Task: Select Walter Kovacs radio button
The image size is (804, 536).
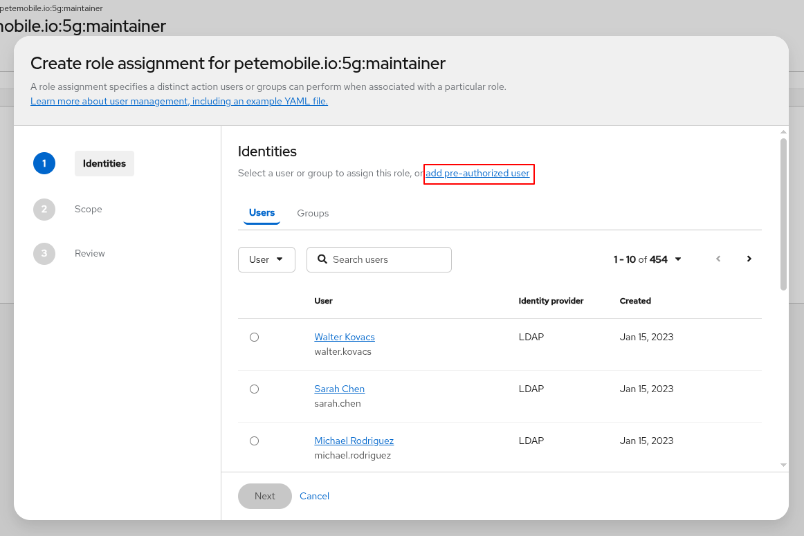Action: coord(254,338)
